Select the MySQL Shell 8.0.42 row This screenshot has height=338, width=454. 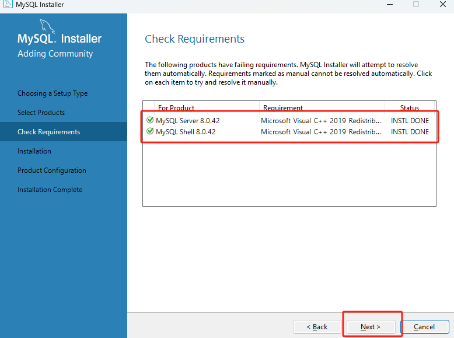pos(289,132)
